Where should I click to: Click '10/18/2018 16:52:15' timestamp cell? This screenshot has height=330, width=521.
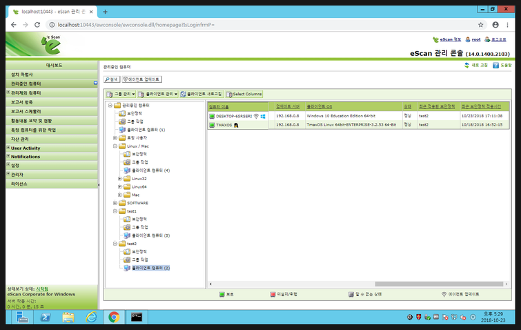[x=484, y=125]
